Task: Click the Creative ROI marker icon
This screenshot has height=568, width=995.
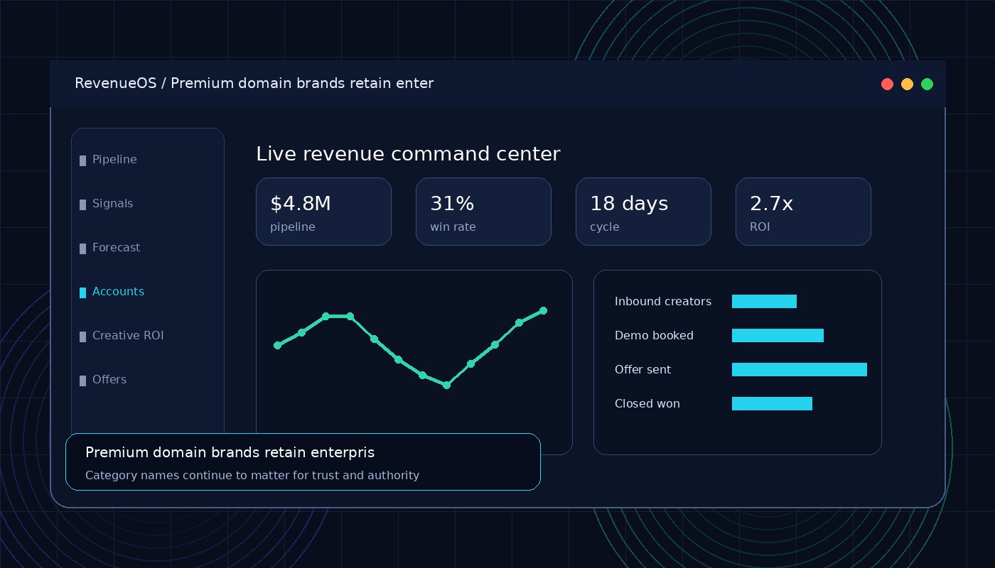Action: coord(82,337)
